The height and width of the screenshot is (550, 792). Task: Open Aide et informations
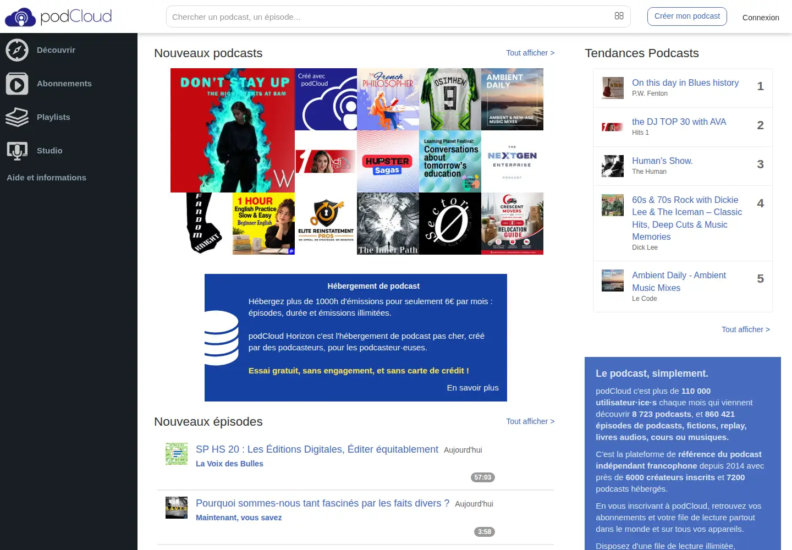tap(46, 178)
